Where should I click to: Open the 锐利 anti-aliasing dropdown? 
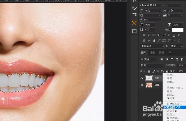[177, 46]
